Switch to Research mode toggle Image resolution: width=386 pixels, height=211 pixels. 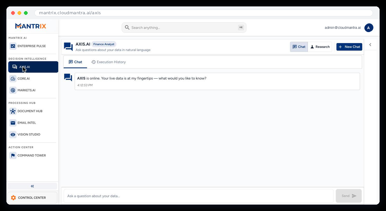click(320, 47)
